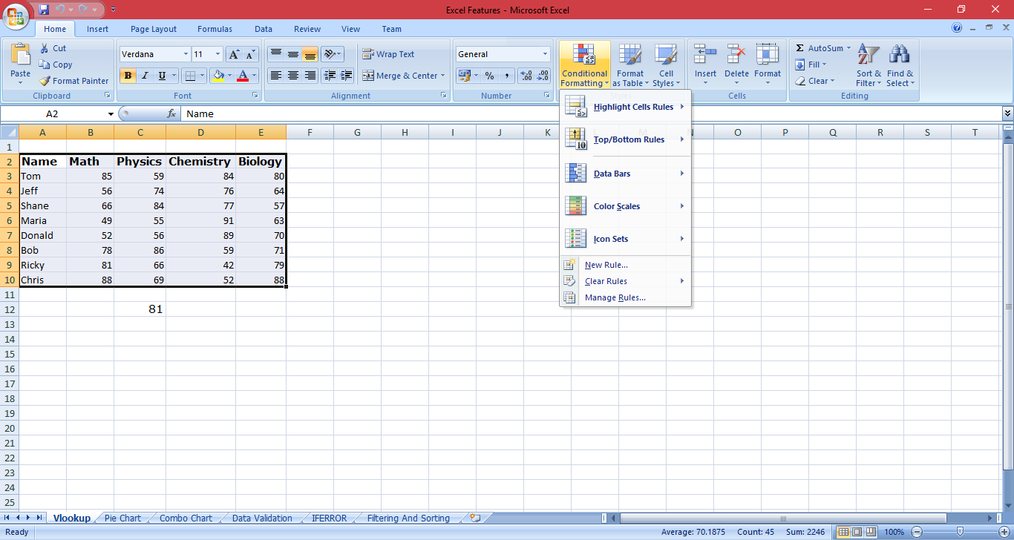Open Clear Rules submenu

[x=625, y=281]
